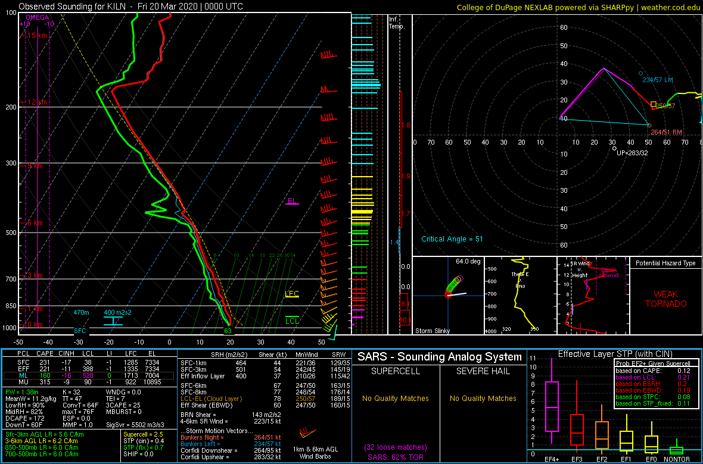The height and width of the screenshot is (464, 703).
Task: Select the yellow LFC level marker
Action: click(x=292, y=294)
